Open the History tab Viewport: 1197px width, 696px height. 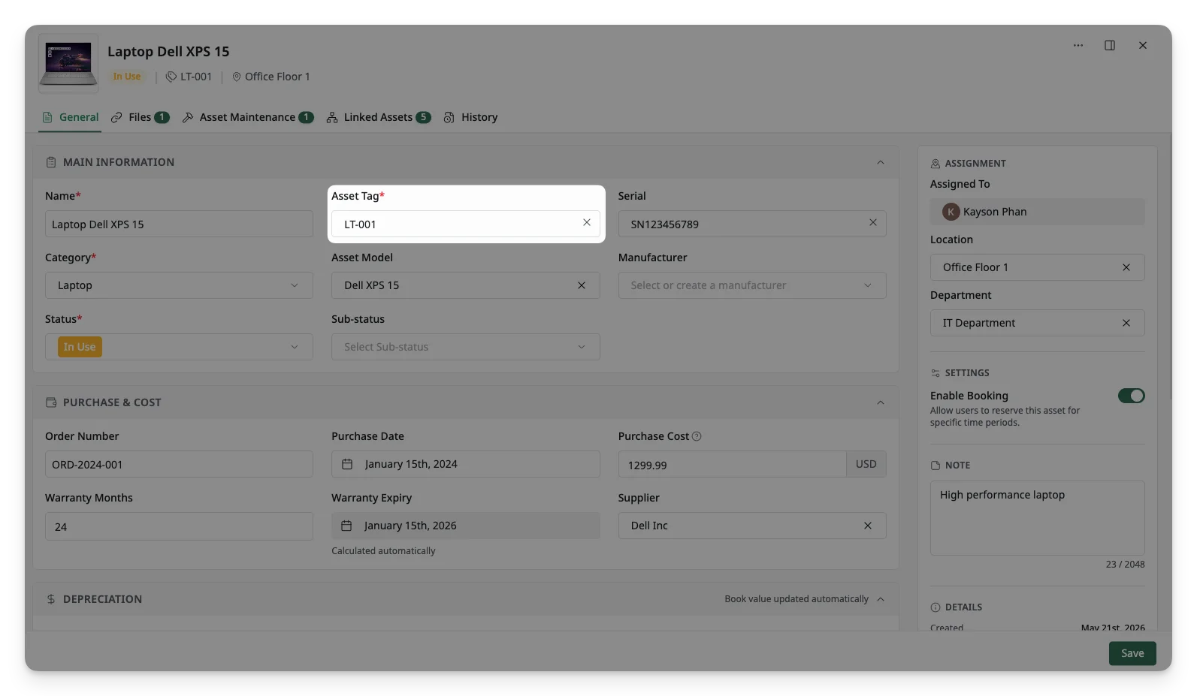tap(470, 117)
